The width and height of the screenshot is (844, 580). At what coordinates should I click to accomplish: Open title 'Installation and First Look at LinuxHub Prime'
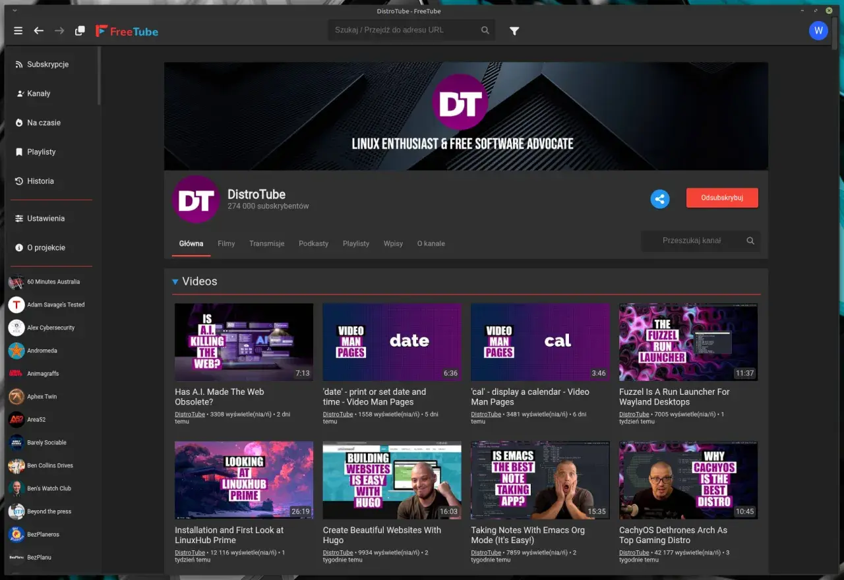[x=229, y=535]
